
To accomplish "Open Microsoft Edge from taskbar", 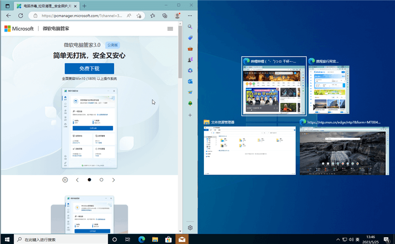I will pyautogui.click(x=142, y=239).
